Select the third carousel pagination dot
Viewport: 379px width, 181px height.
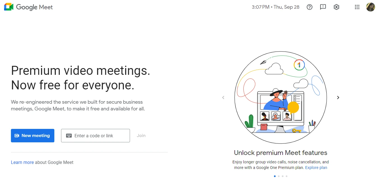point(283,176)
